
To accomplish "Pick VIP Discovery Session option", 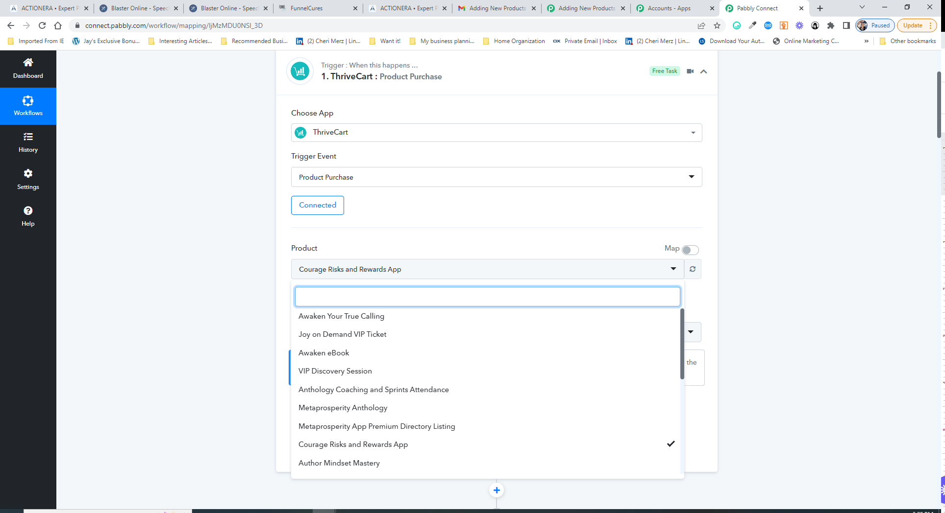I will [x=486, y=371].
